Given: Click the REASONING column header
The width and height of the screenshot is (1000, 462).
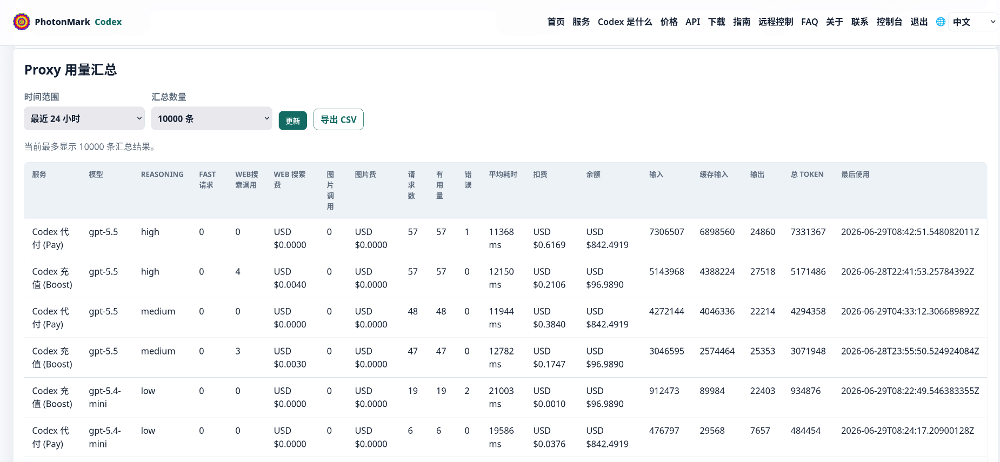Looking at the screenshot, I should pos(162,175).
